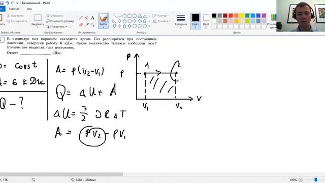This screenshot has height=183, width=325.
Task: Choose the Four-point star shape
Action: [x=119, y=26]
